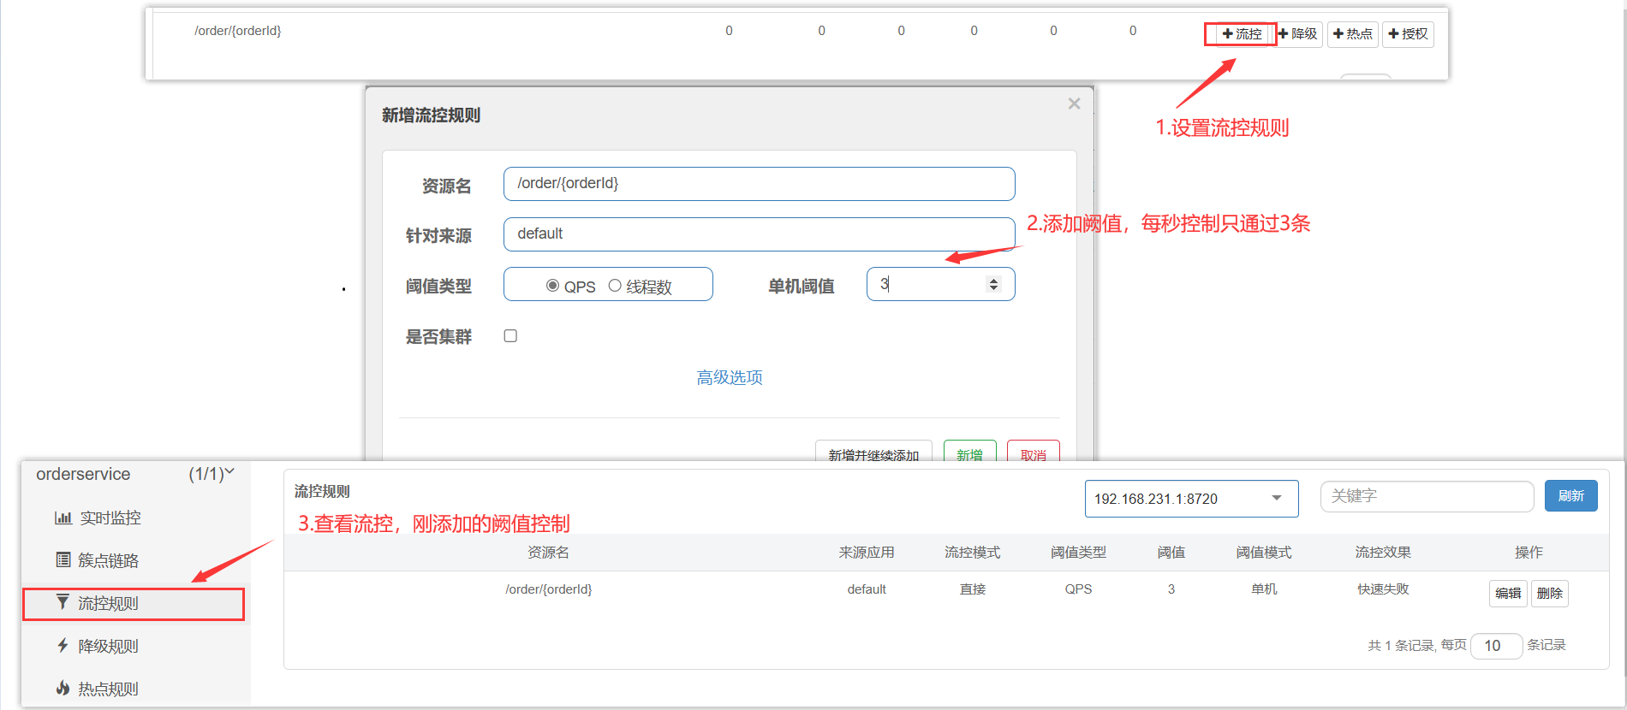Click the 资源名 column header
Viewport: 1627px width, 710px height.
tap(549, 553)
